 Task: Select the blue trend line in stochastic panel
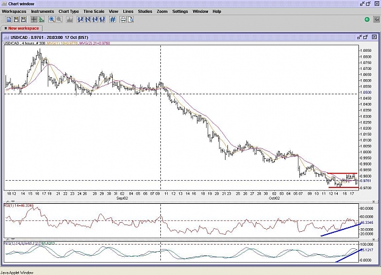point(348,256)
